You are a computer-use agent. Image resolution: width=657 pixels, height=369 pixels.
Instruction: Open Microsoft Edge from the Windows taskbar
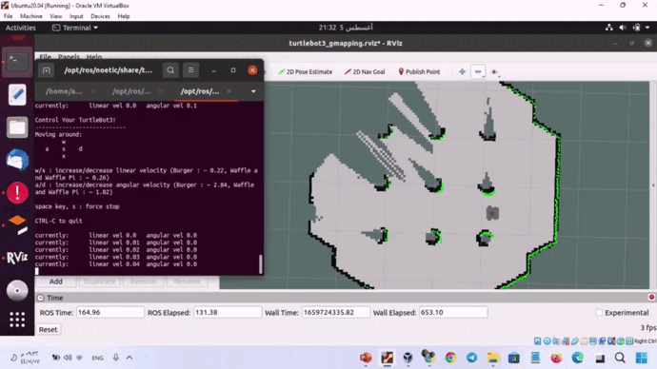point(578,358)
